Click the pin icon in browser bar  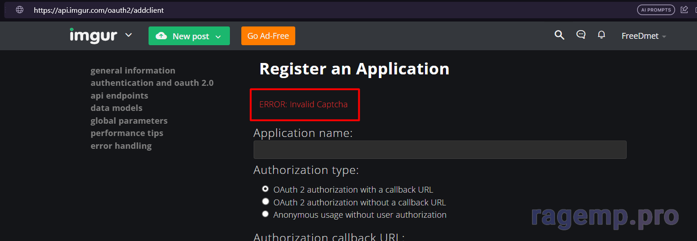click(x=684, y=10)
